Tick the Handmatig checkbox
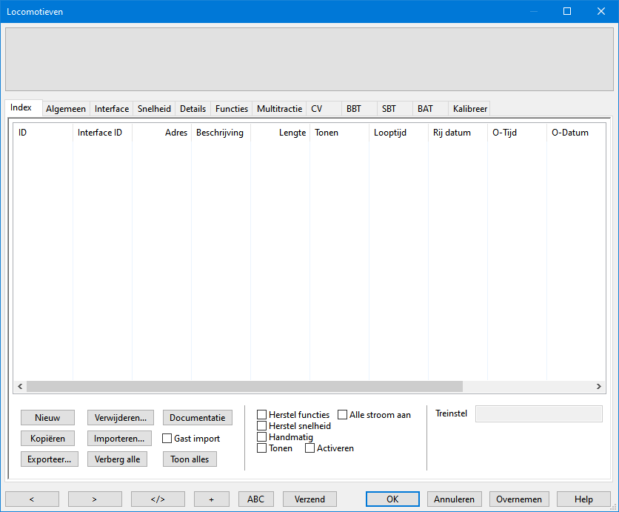Viewport: 619px width, 512px height. pyautogui.click(x=262, y=437)
